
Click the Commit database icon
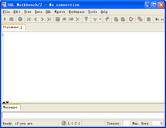[x=116, y=19]
